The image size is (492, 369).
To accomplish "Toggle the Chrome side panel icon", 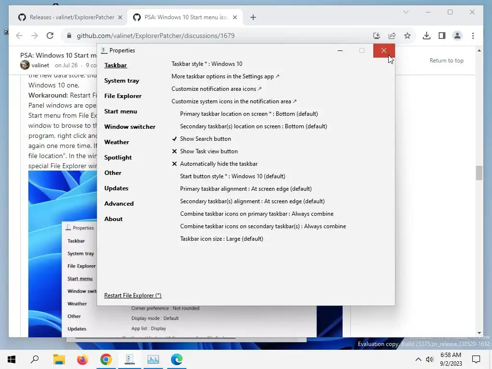I will tap(442, 36).
